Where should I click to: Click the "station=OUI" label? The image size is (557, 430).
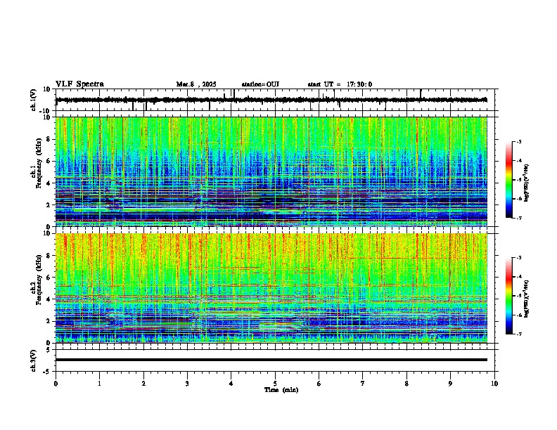tap(260, 84)
